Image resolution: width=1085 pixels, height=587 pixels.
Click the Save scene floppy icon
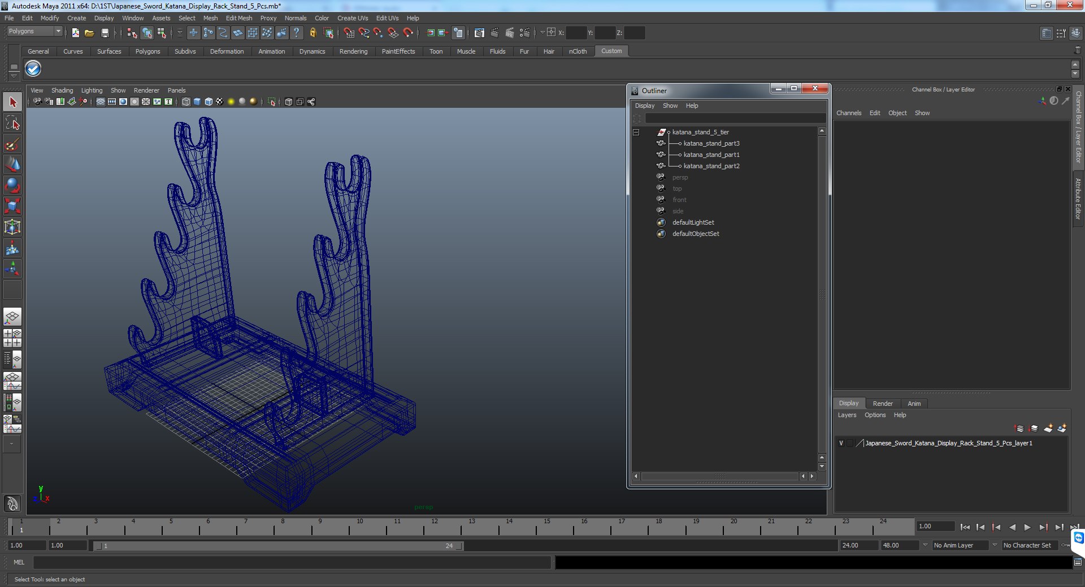(105, 33)
